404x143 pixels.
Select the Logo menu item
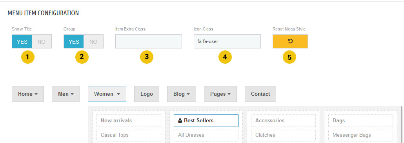click(147, 94)
